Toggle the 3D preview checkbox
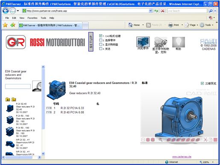This screenshot has width=220, height=165. [x=202, y=84]
